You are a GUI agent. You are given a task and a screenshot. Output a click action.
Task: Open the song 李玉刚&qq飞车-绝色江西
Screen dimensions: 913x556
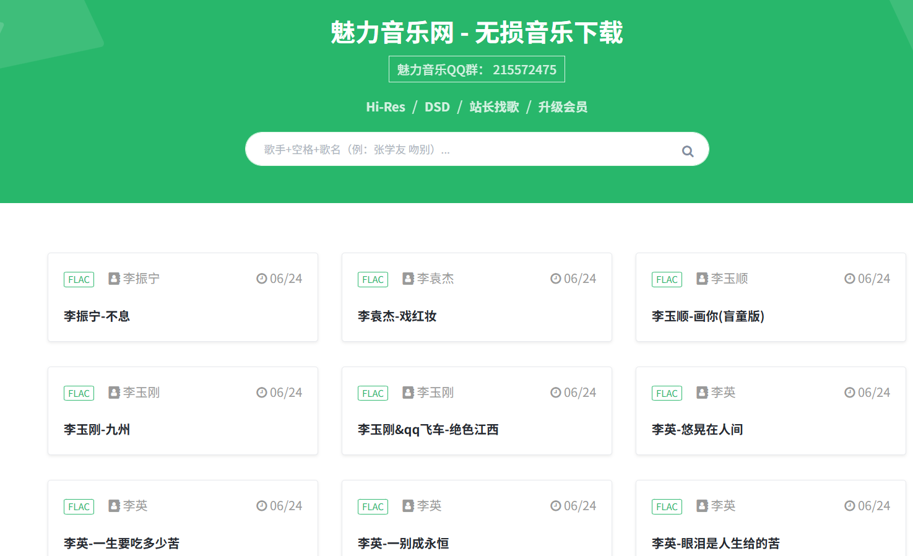pos(428,430)
